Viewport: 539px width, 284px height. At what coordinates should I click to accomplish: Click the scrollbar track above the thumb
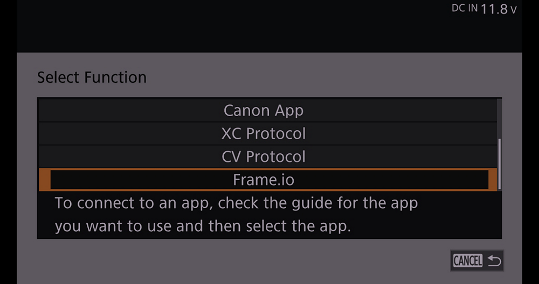(x=500, y=118)
